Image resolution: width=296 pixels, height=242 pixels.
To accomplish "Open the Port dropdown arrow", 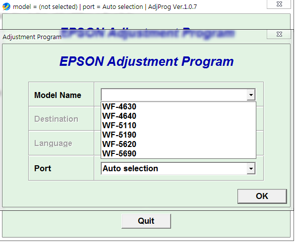I will [x=251, y=168].
